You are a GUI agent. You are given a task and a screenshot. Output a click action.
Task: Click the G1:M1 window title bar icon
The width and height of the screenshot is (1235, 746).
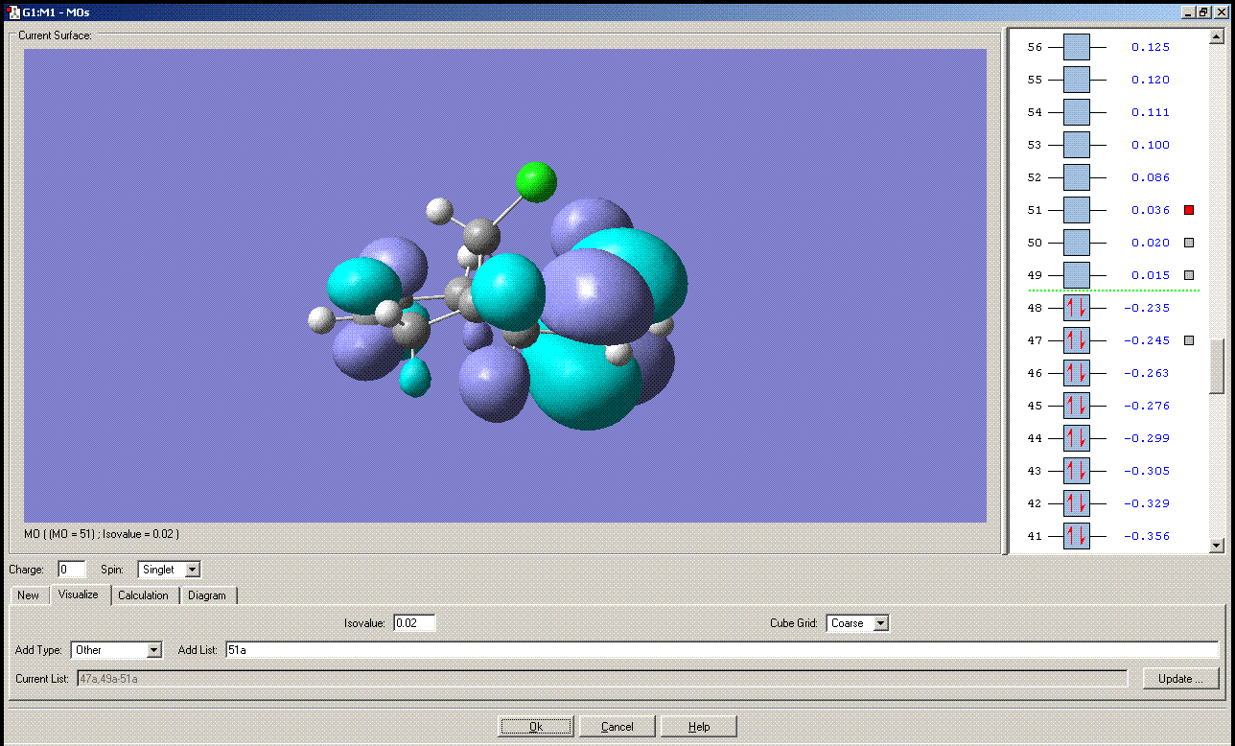tap(13, 12)
